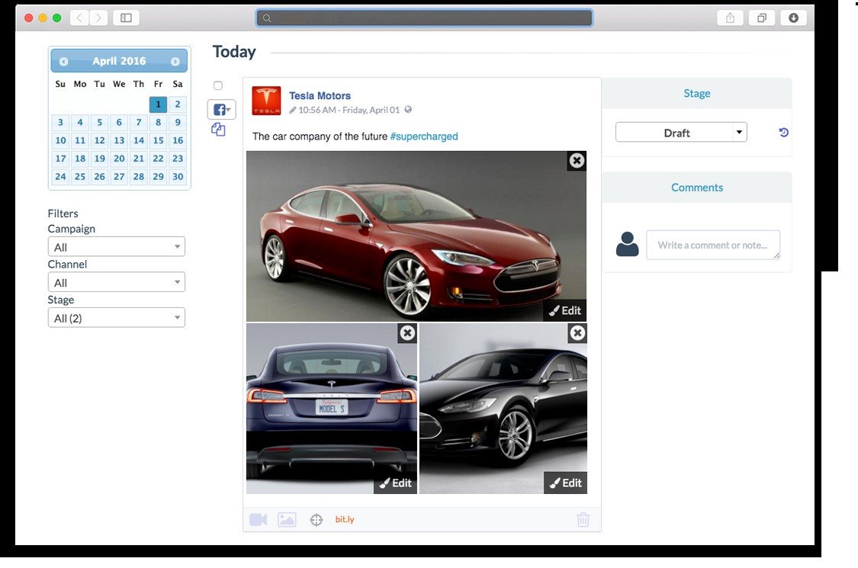Open the browser downloads button
858x568 pixels.
point(793,18)
